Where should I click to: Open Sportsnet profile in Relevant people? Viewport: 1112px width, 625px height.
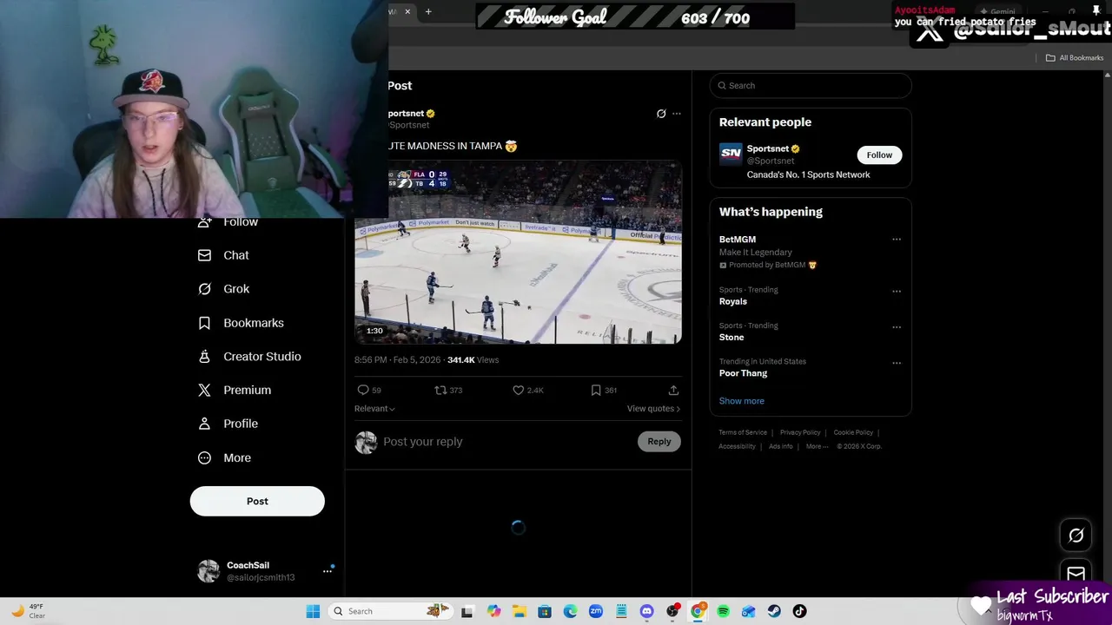coord(768,148)
